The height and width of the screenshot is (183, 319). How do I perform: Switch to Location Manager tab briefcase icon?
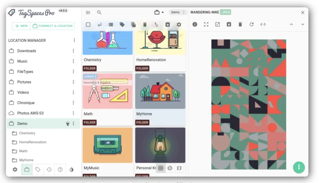[x=27, y=169]
